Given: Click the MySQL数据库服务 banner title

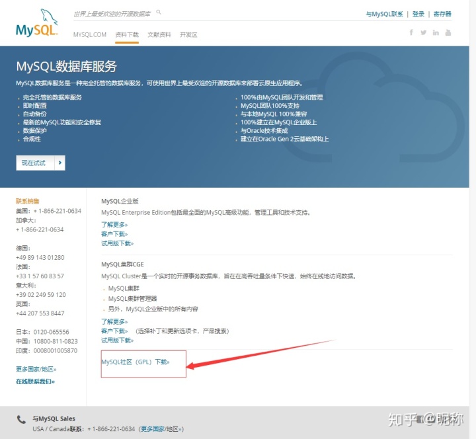Looking at the screenshot, I should click(x=67, y=66).
